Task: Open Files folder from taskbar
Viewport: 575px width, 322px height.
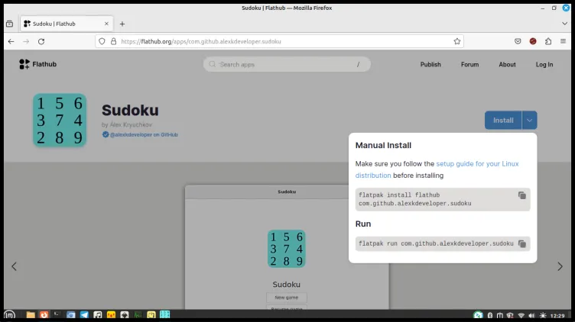Action: click(x=31, y=314)
